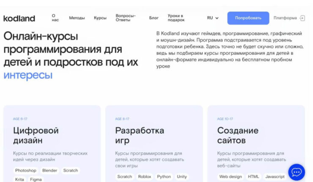Select the Web design tag
This screenshot has width=313, height=182.
click(231, 177)
